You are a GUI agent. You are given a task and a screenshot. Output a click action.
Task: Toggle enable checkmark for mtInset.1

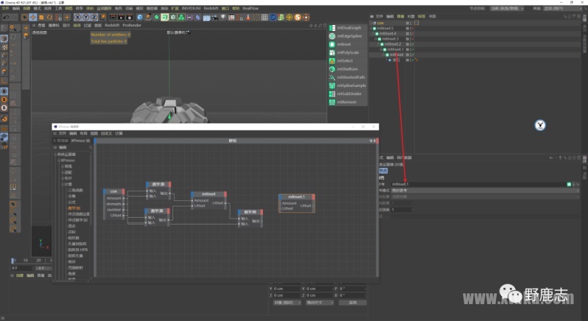click(412, 49)
